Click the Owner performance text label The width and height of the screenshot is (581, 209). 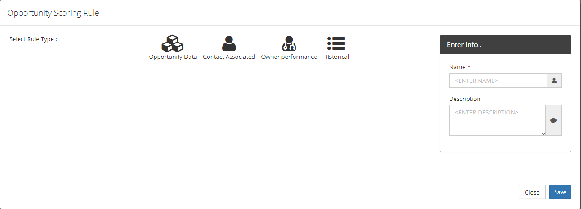[x=289, y=57]
